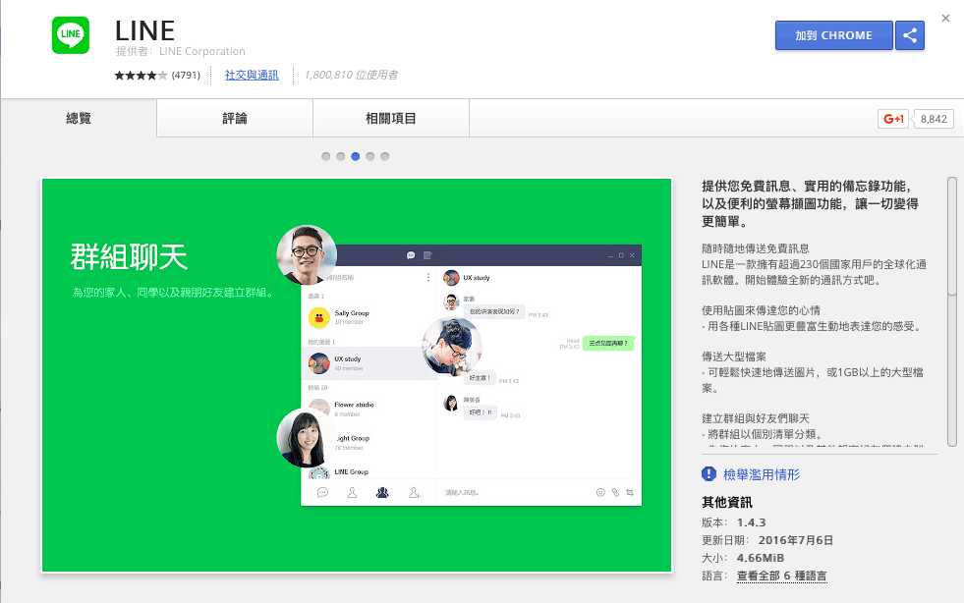Click the green LINE app logo
The width and height of the screenshot is (964, 603).
(71, 35)
